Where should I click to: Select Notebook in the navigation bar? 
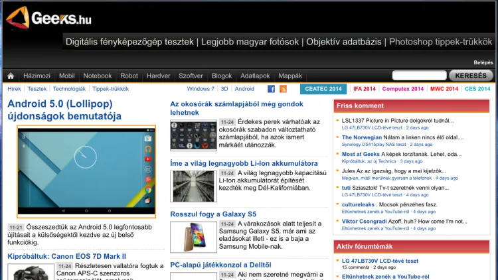(x=98, y=76)
